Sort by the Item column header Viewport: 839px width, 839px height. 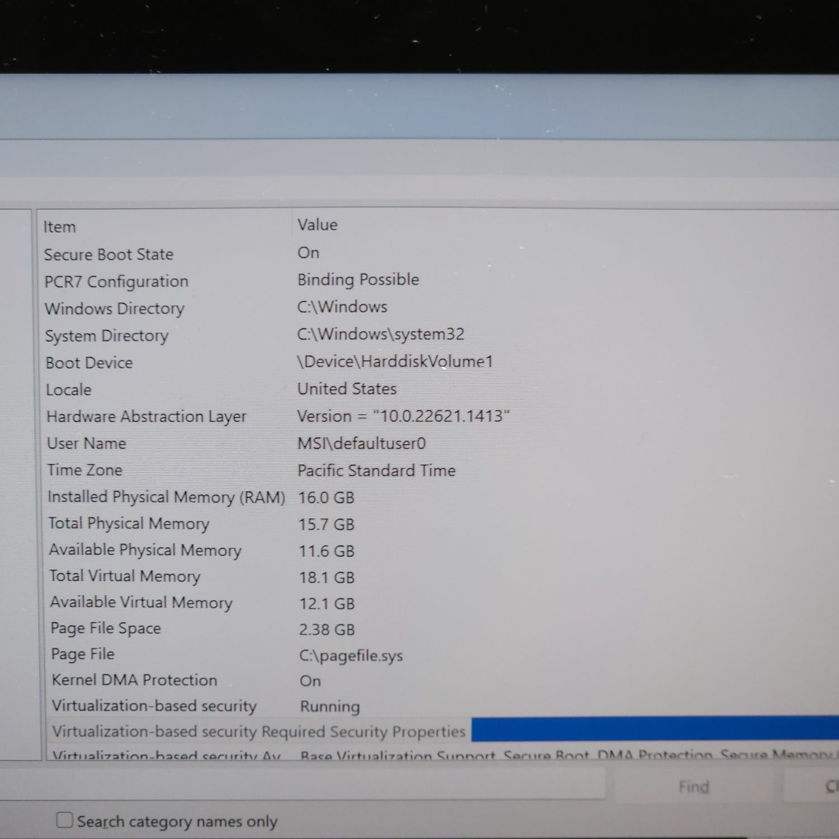click(60, 227)
